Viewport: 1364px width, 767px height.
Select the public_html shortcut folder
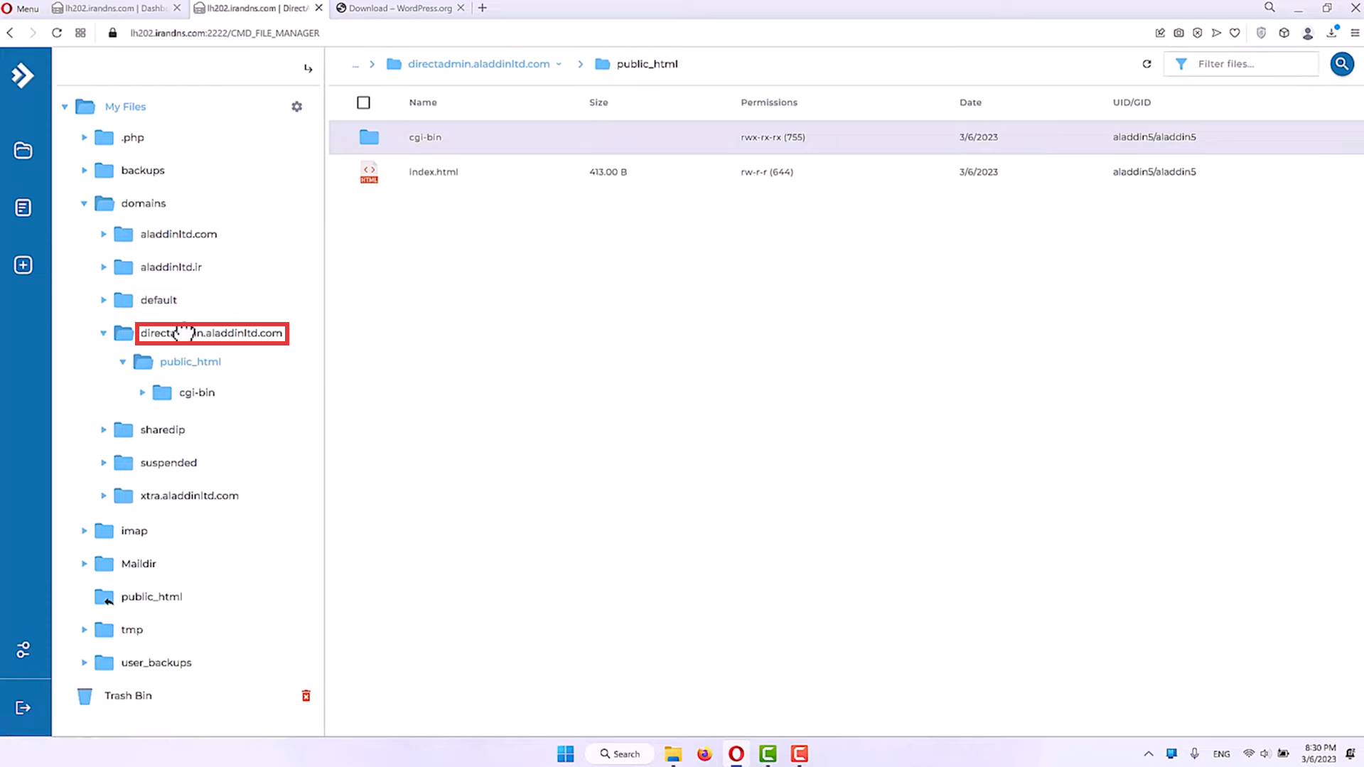point(151,597)
